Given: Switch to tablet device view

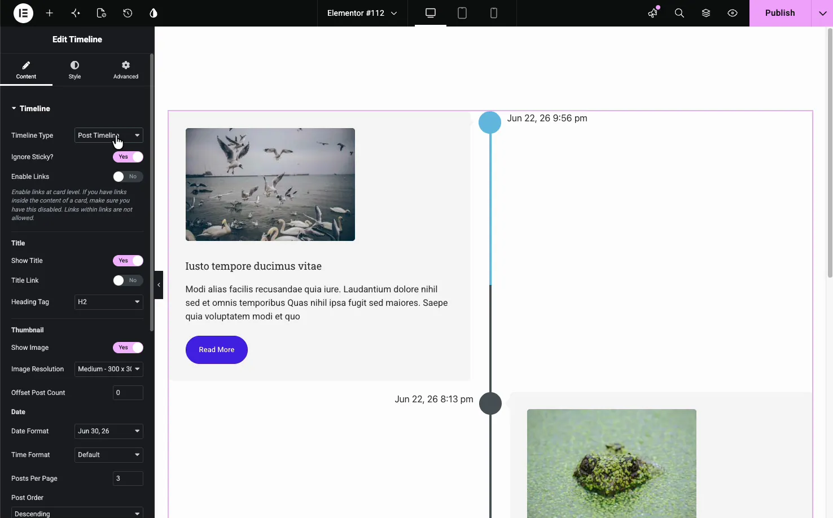Looking at the screenshot, I should [x=462, y=13].
